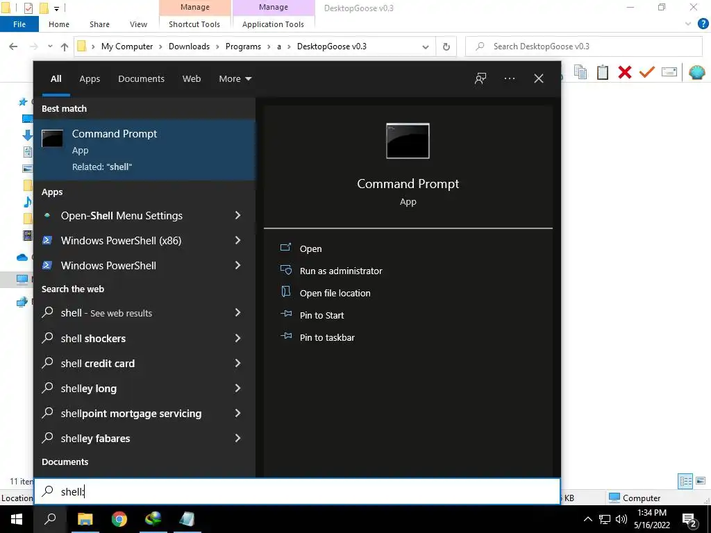
Task: Click the orange checkmark Properties icon
Action: (646, 72)
